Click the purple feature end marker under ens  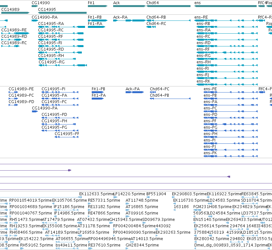(x=229, y=177)
